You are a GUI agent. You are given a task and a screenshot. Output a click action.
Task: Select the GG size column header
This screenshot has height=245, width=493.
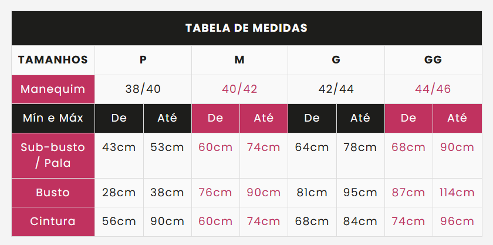pos(433,60)
